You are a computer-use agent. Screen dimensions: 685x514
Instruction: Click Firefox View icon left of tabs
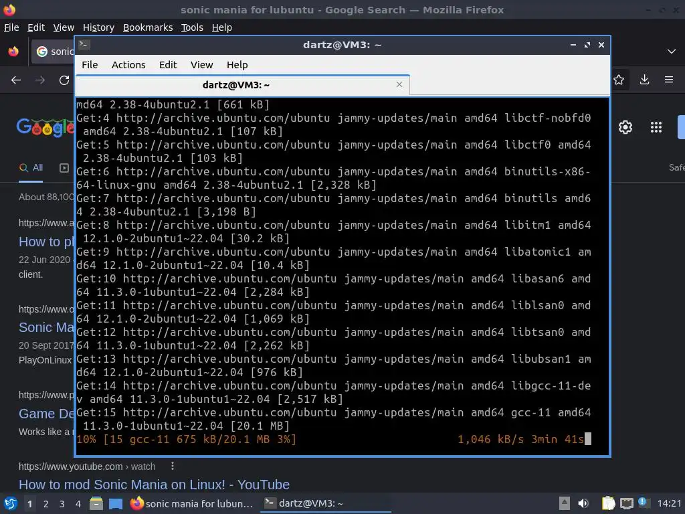click(x=13, y=52)
